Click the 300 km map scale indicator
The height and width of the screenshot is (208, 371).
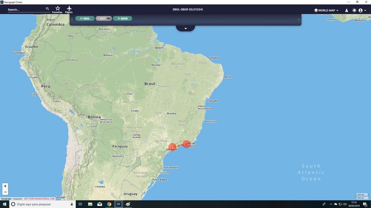click(x=362, y=195)
